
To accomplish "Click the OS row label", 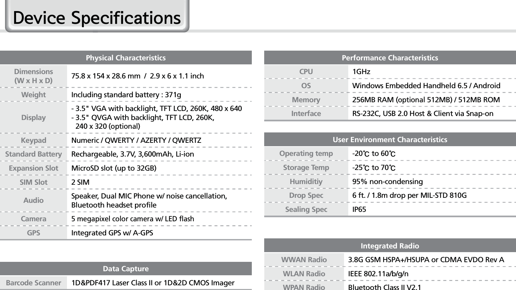I will [306, 86].
